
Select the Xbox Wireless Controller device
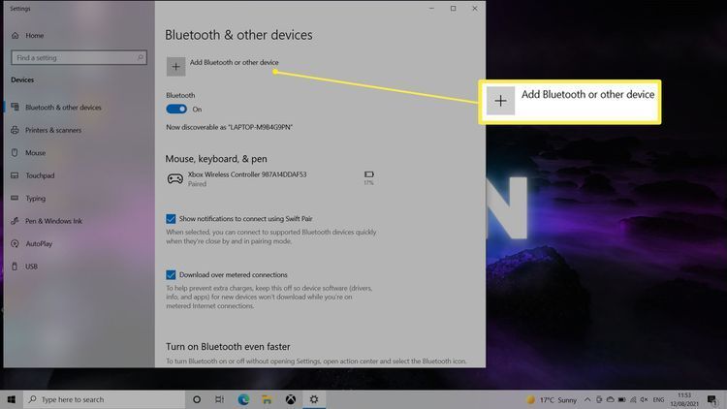(250, 178)
